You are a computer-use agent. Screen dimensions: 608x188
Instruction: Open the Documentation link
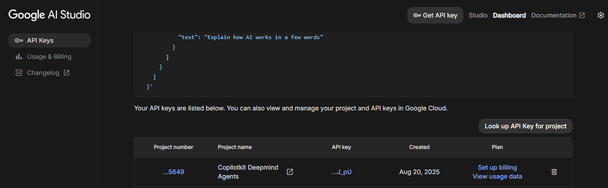pyautogui.click(x=558, y=15)
